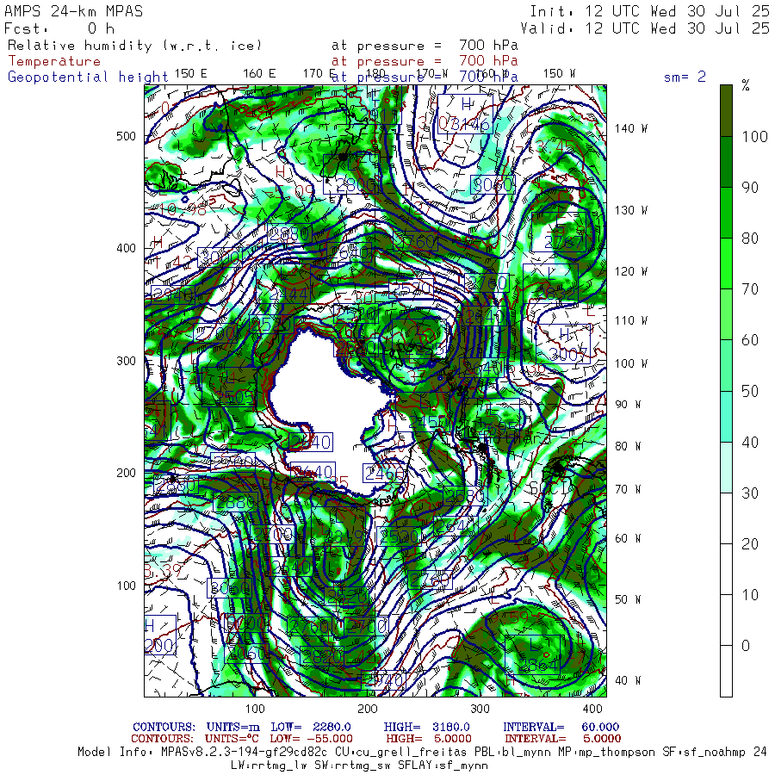The width and height of the screenshot is (775, 775).
Task: Click the "LOW= -55.000" legend value
Action: point(311,739)
